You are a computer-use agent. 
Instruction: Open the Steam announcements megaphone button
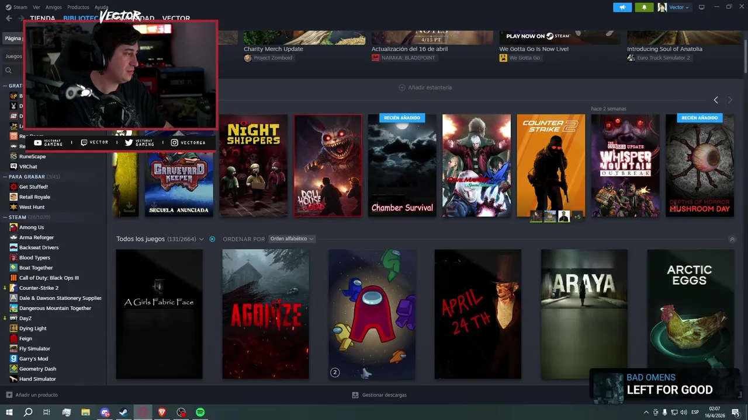pos(622,7)
